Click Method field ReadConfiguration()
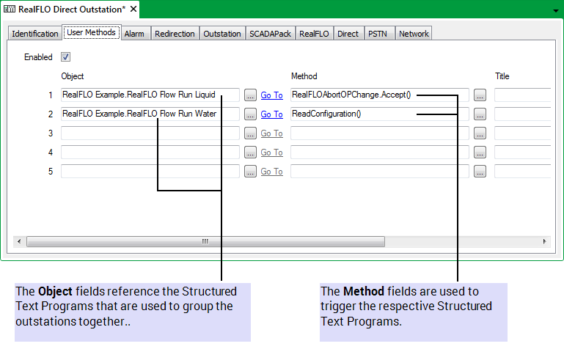 pos(379,114)
